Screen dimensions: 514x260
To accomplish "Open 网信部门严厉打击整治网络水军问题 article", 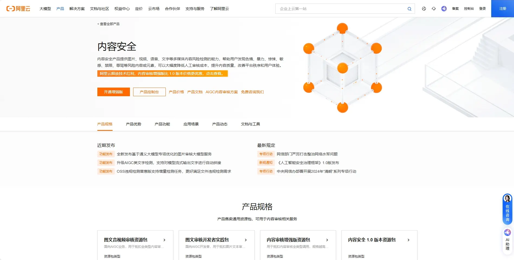I will (307, 154).
